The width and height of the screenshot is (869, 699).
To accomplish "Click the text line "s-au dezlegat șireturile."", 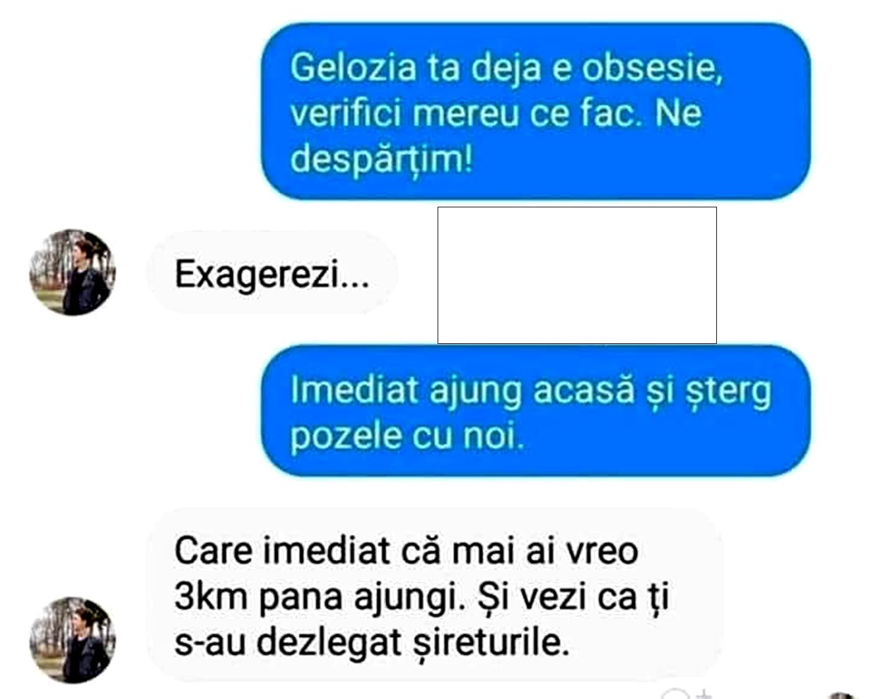I will (372, 642).
